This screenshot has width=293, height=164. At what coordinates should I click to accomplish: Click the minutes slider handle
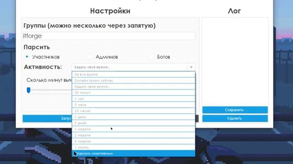click(x=28, y=90)
